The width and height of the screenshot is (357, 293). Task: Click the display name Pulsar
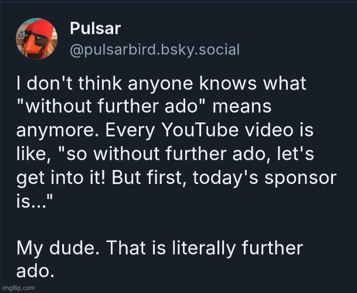(95, 29)
